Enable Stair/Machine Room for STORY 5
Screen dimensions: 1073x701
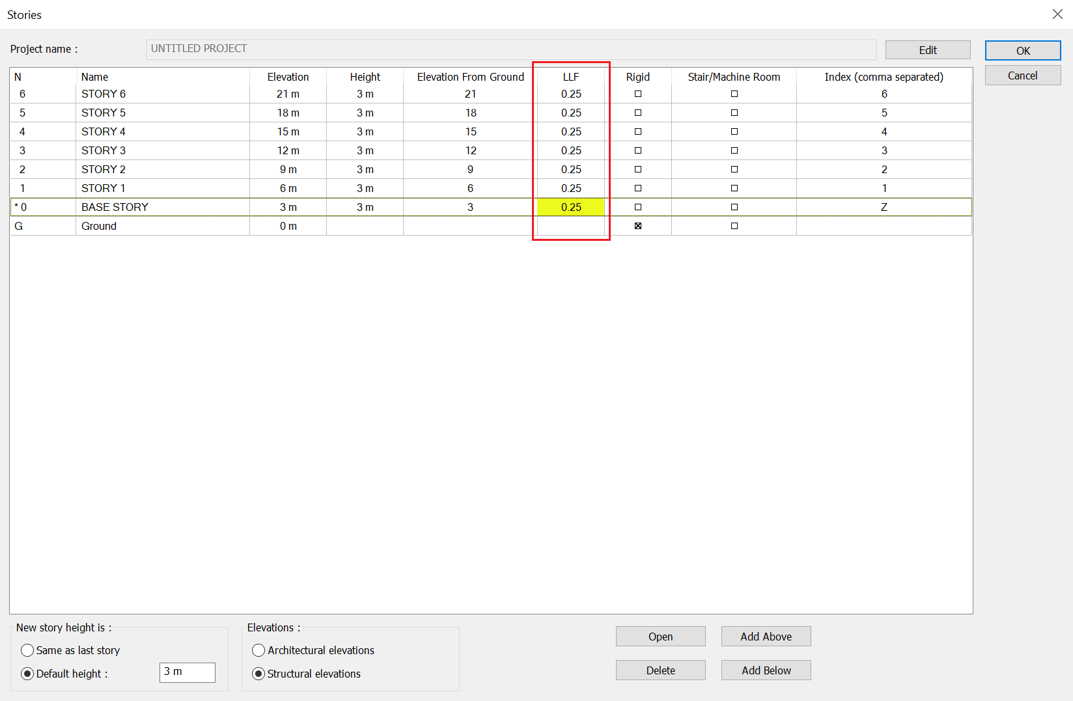[x=734, y=113]
